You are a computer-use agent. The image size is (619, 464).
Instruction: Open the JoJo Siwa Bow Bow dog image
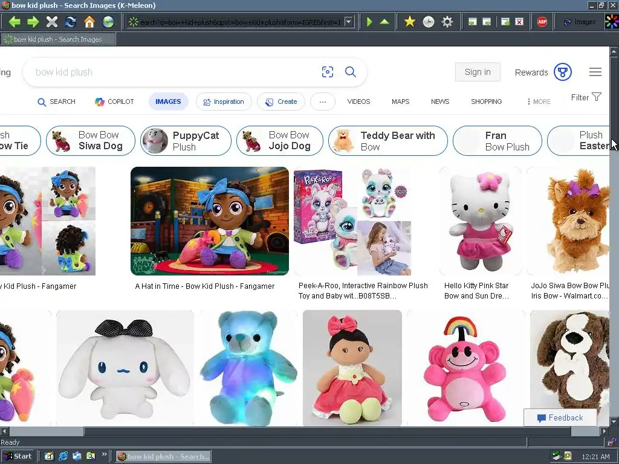(569, 221)
